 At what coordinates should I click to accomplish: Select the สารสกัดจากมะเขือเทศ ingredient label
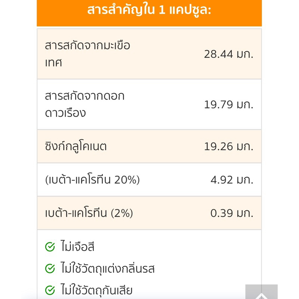(x=87, y=54)
